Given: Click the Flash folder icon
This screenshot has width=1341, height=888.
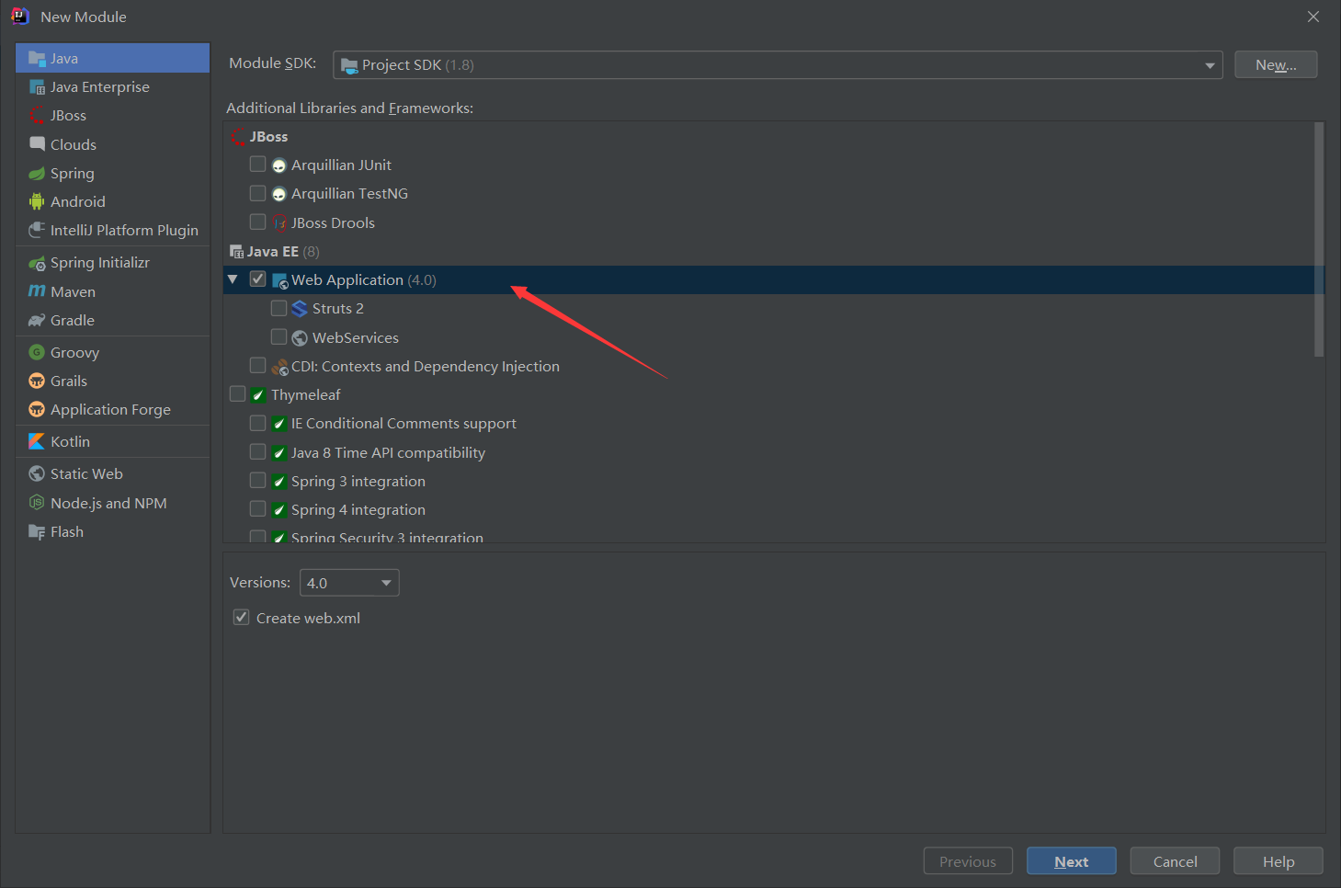Looking at the screenshot, I should coord(37,531).
